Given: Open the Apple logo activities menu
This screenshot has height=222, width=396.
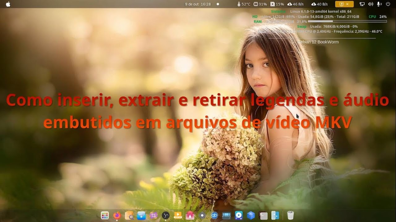Looking at the screenshot, I should [8, 4].
